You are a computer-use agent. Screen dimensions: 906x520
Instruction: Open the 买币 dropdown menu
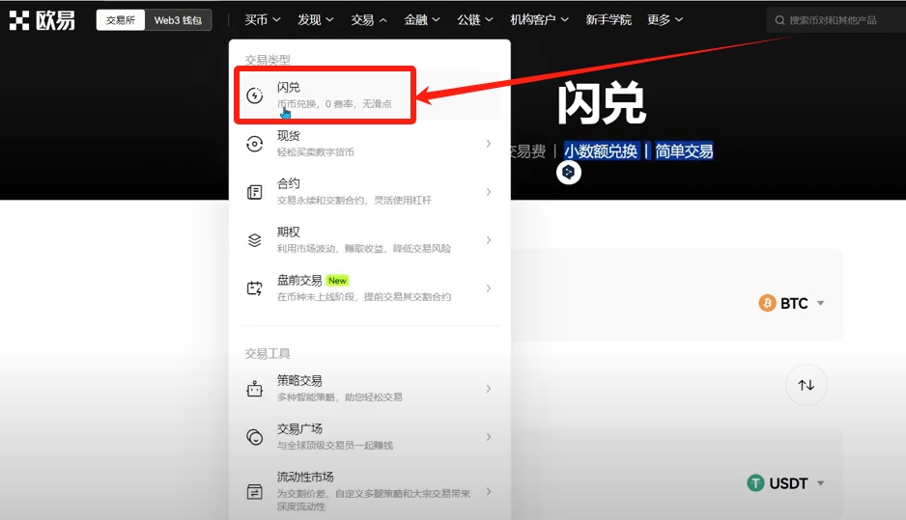click(263, 20)
